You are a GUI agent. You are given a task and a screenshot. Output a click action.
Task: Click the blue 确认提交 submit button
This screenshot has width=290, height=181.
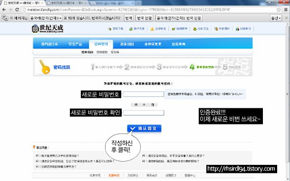[144, 128]
